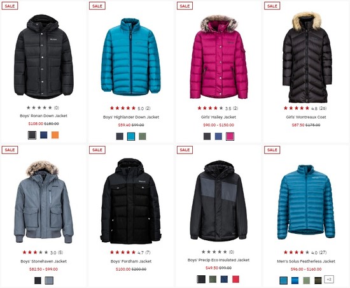Image resolution: width=350 pixels, height=288 pixels.
Task: Click SALE badge above Men's Solus Featherless Jacket
Action: coord(272,150)
